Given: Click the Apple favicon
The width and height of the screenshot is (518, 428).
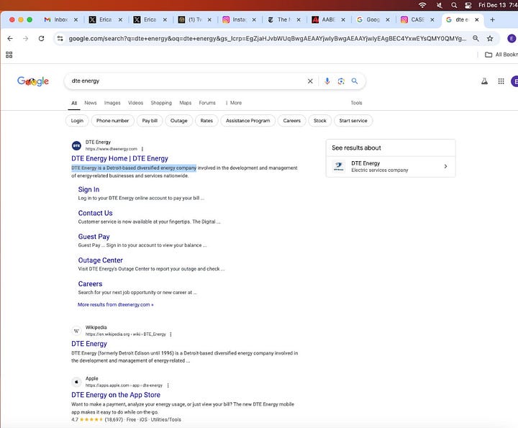Looking at the screenshot, I should pyautogui.click(x=77, y=382).
